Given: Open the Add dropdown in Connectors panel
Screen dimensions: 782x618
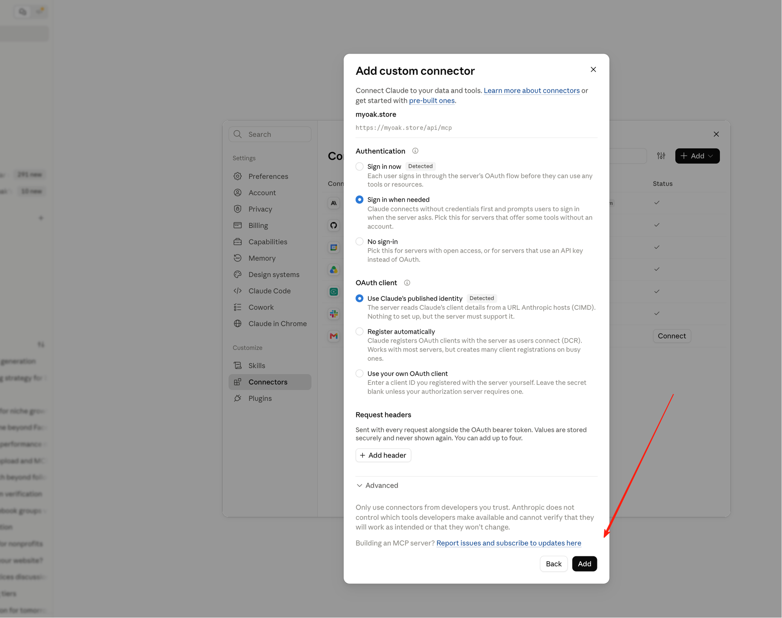Looking at the screenshot, I should click(x=697, y=156).
